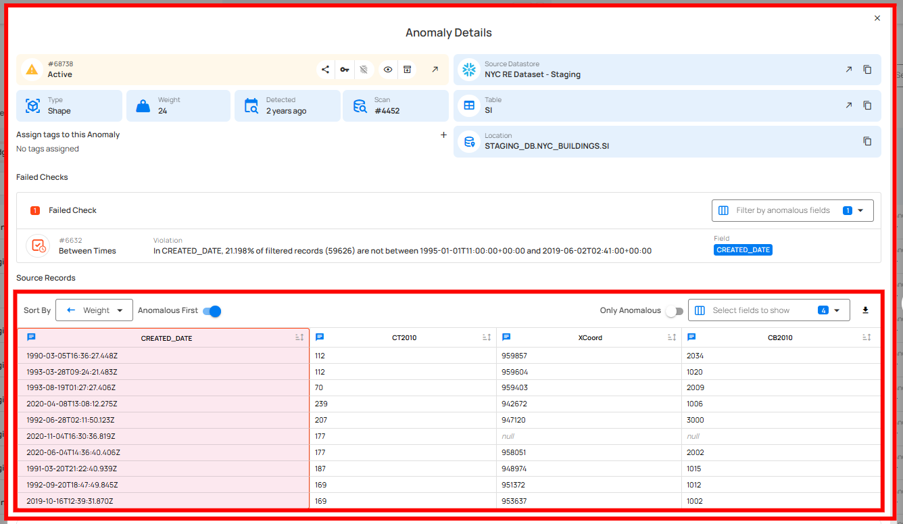Click the CREATED_DATE field tag

click(x=743, y=250)
